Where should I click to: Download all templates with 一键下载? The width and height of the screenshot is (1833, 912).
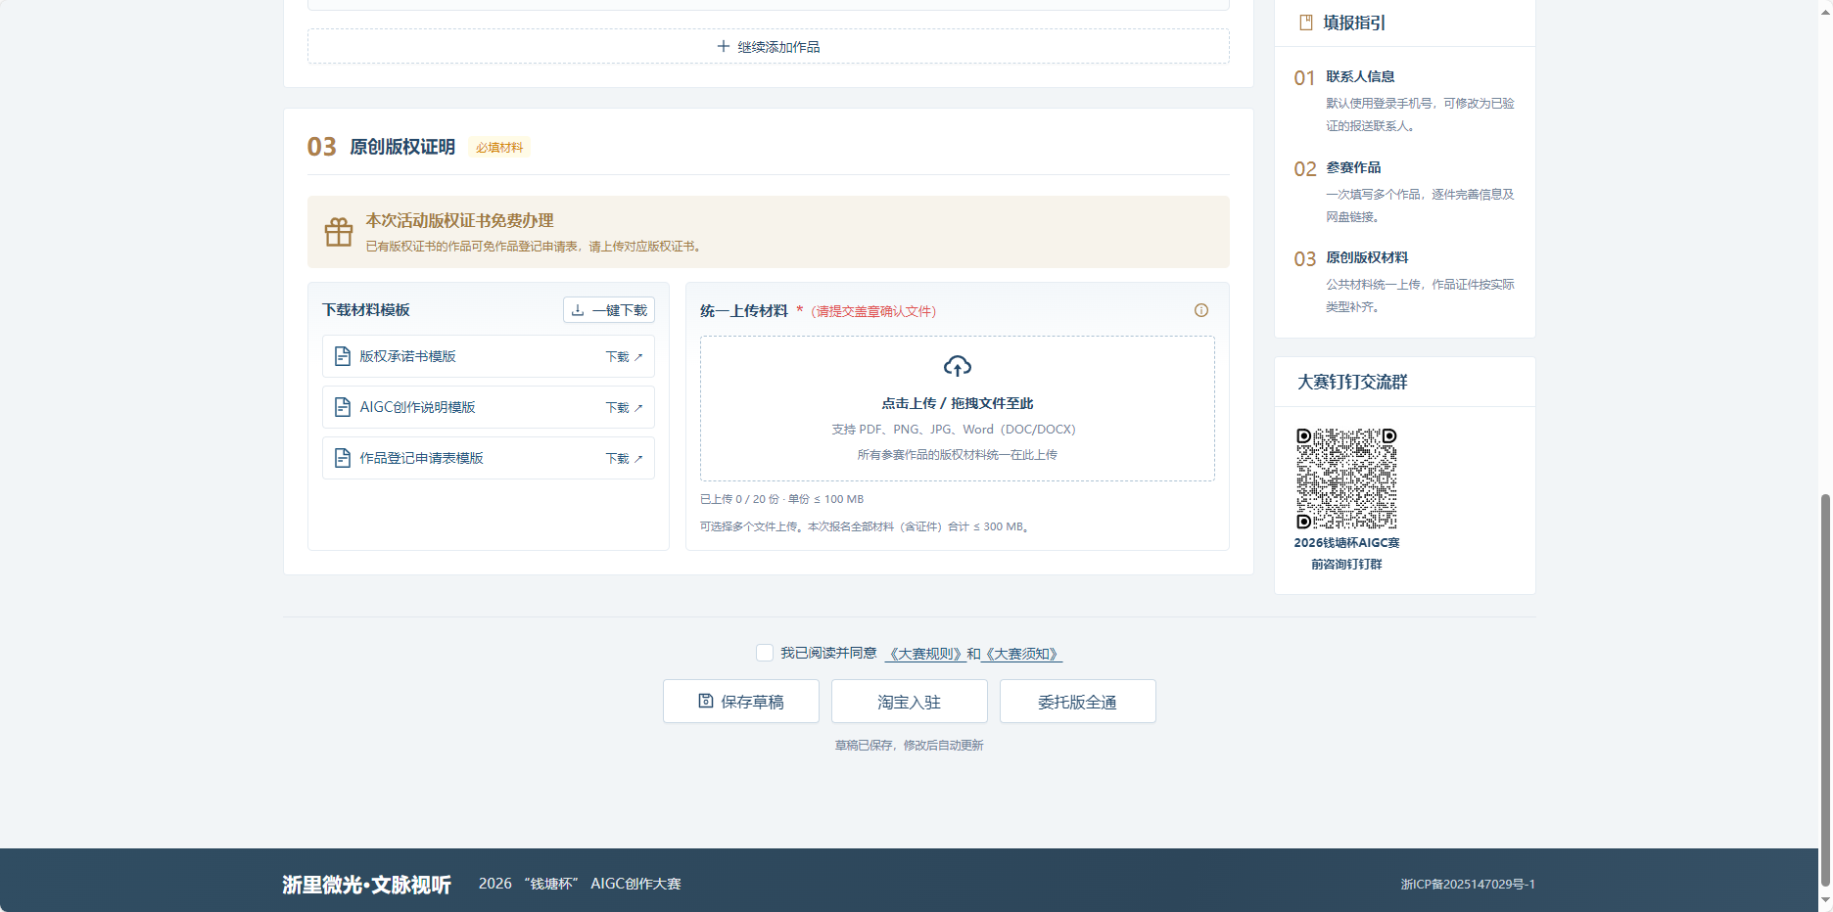point(609,309)
